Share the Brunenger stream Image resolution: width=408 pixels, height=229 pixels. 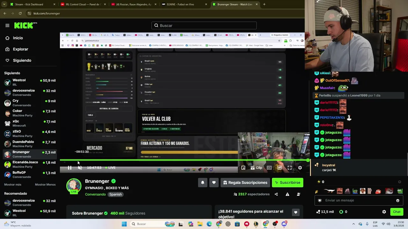click(276, 194)
